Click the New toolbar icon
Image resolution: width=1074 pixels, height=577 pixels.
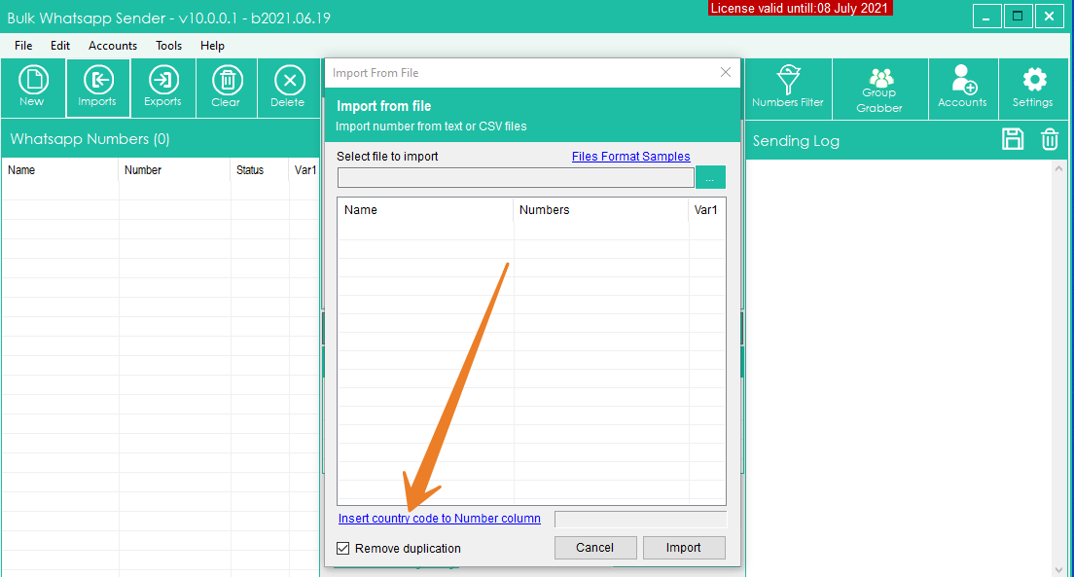33,88
